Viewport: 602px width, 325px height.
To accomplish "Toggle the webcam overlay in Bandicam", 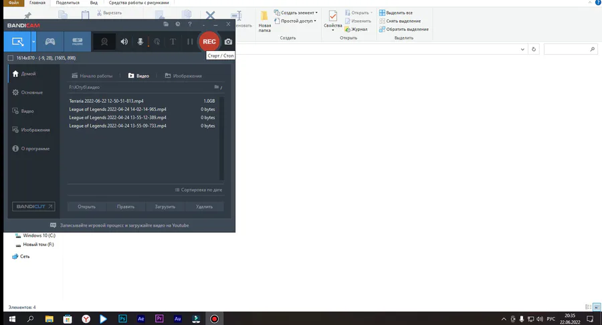I will pyautogui.click(x=104, y=41).
